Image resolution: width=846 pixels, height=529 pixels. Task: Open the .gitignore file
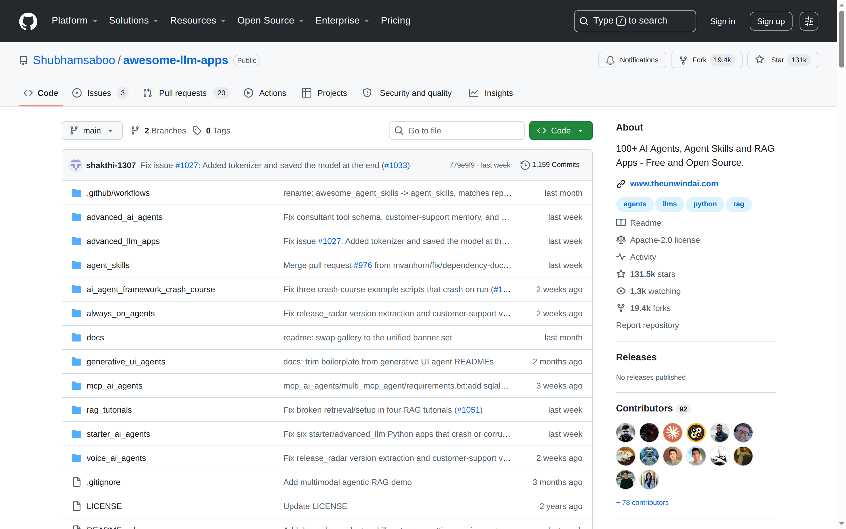tap(103, 482)
